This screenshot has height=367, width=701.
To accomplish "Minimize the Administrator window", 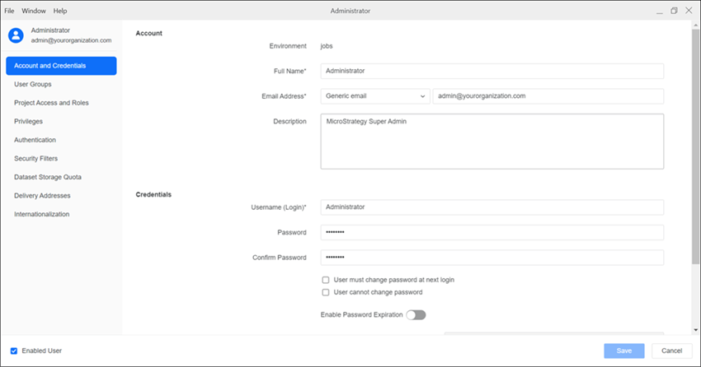I will click(657, 11).
